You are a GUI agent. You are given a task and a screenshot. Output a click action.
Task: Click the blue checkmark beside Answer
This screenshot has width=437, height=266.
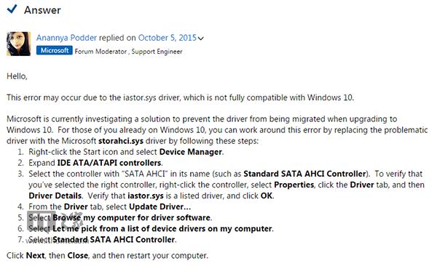click(x=12, y=9)
